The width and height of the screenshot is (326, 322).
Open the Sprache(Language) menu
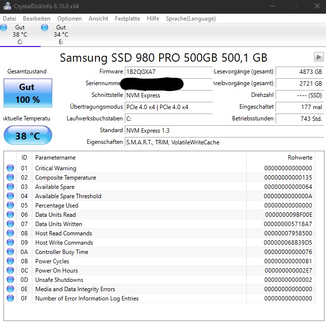190,19
